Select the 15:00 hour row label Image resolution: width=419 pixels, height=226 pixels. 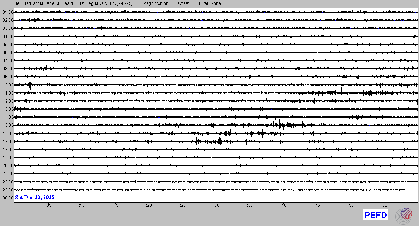[x=7, y=125]
